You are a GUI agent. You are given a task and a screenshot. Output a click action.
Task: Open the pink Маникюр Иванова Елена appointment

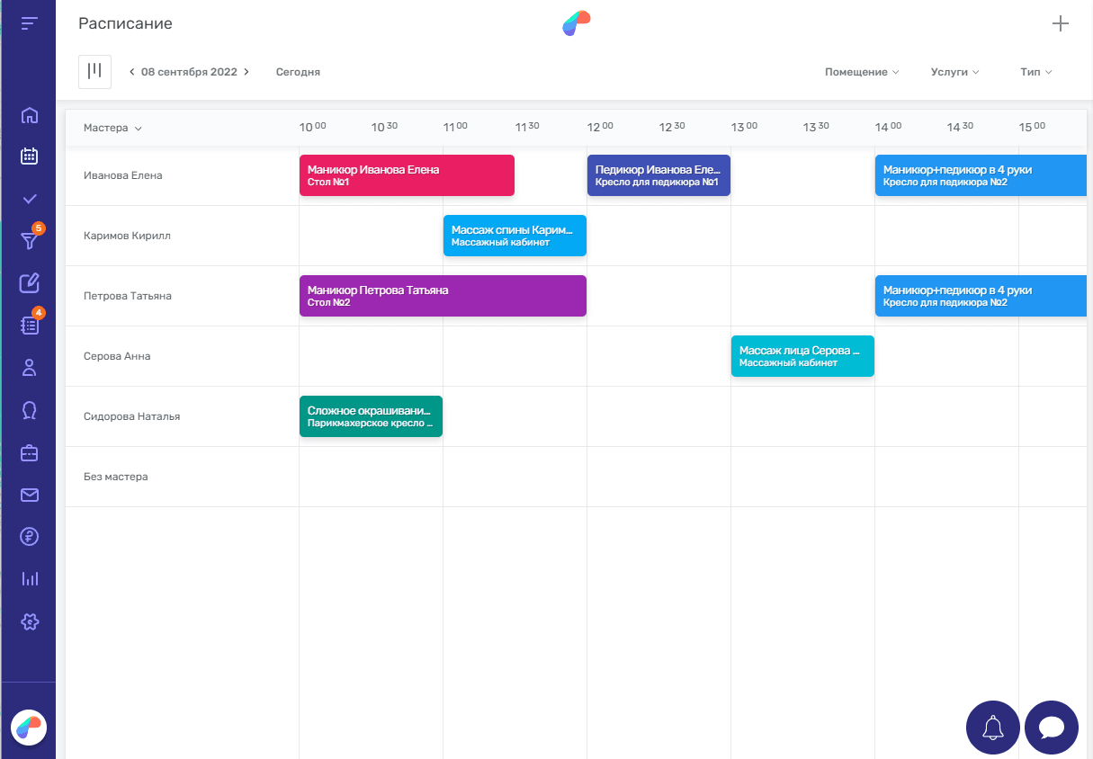pyautogui.click(x=406, y=175)
